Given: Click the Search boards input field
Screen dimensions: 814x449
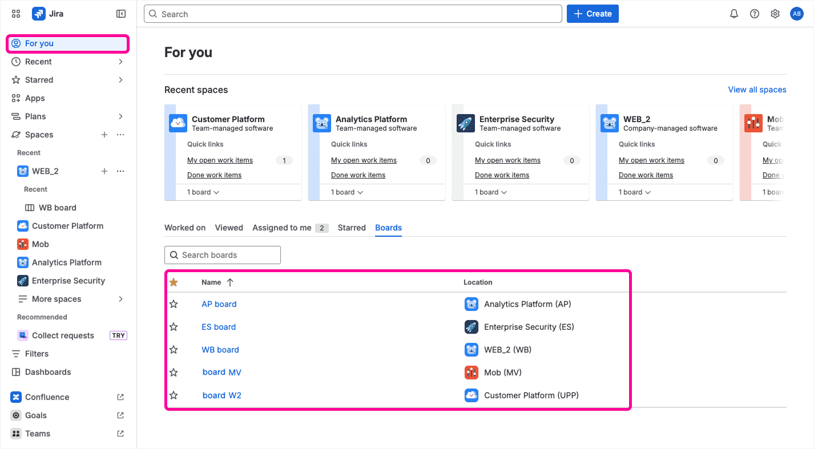Looking at the screenshot, I should pyautogui.click(x=223, y=255).
